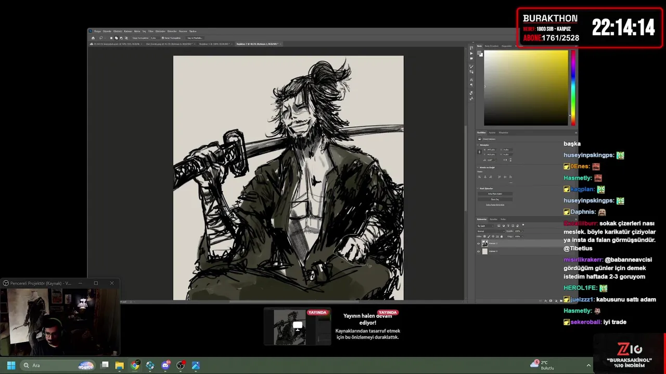Click the Özne Seç button
The image size is (666, 374).
[x=495, y=199]
